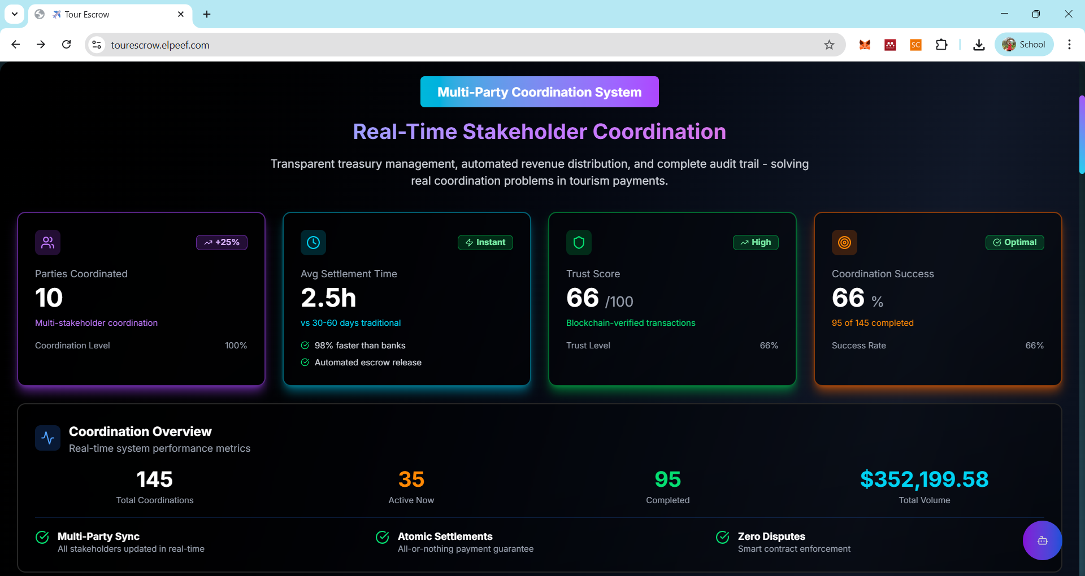The width and height of the screenshot is (1085, 576).
Task: Select the Tour Escrow browser tab
Action: point(110,14)
